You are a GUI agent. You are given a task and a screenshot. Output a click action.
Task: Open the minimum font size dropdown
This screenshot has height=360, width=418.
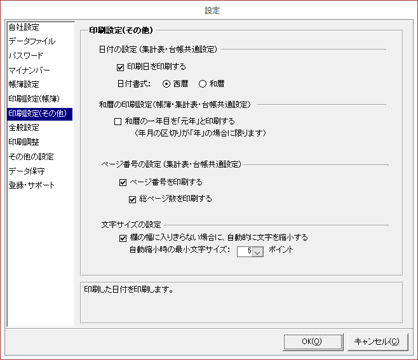point(257,251)
